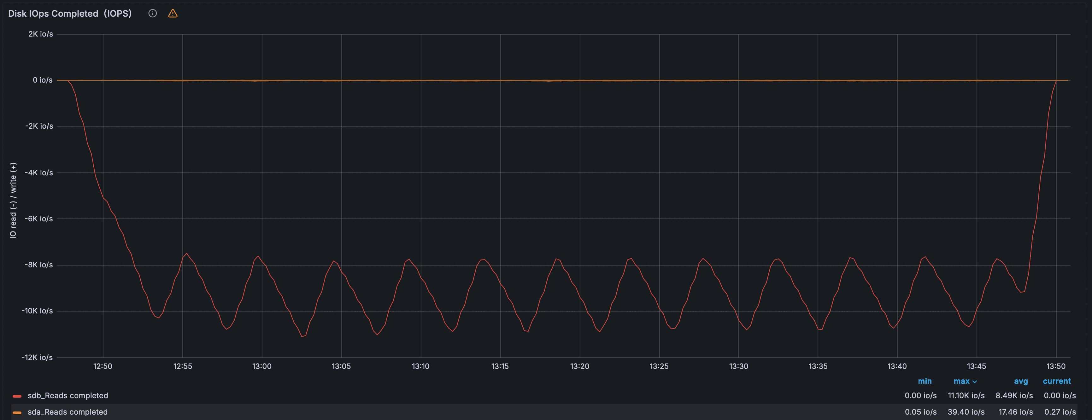
Task: Click the 12:50 time axis label
Action: pyautogui.click(x=103, y=366)
